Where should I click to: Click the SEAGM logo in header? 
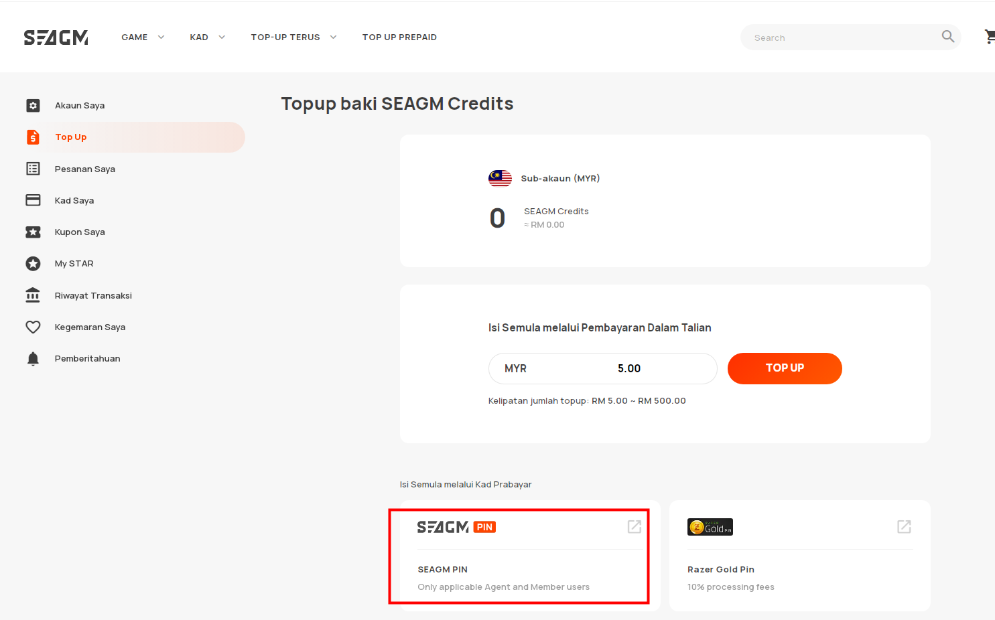(56, 37)
